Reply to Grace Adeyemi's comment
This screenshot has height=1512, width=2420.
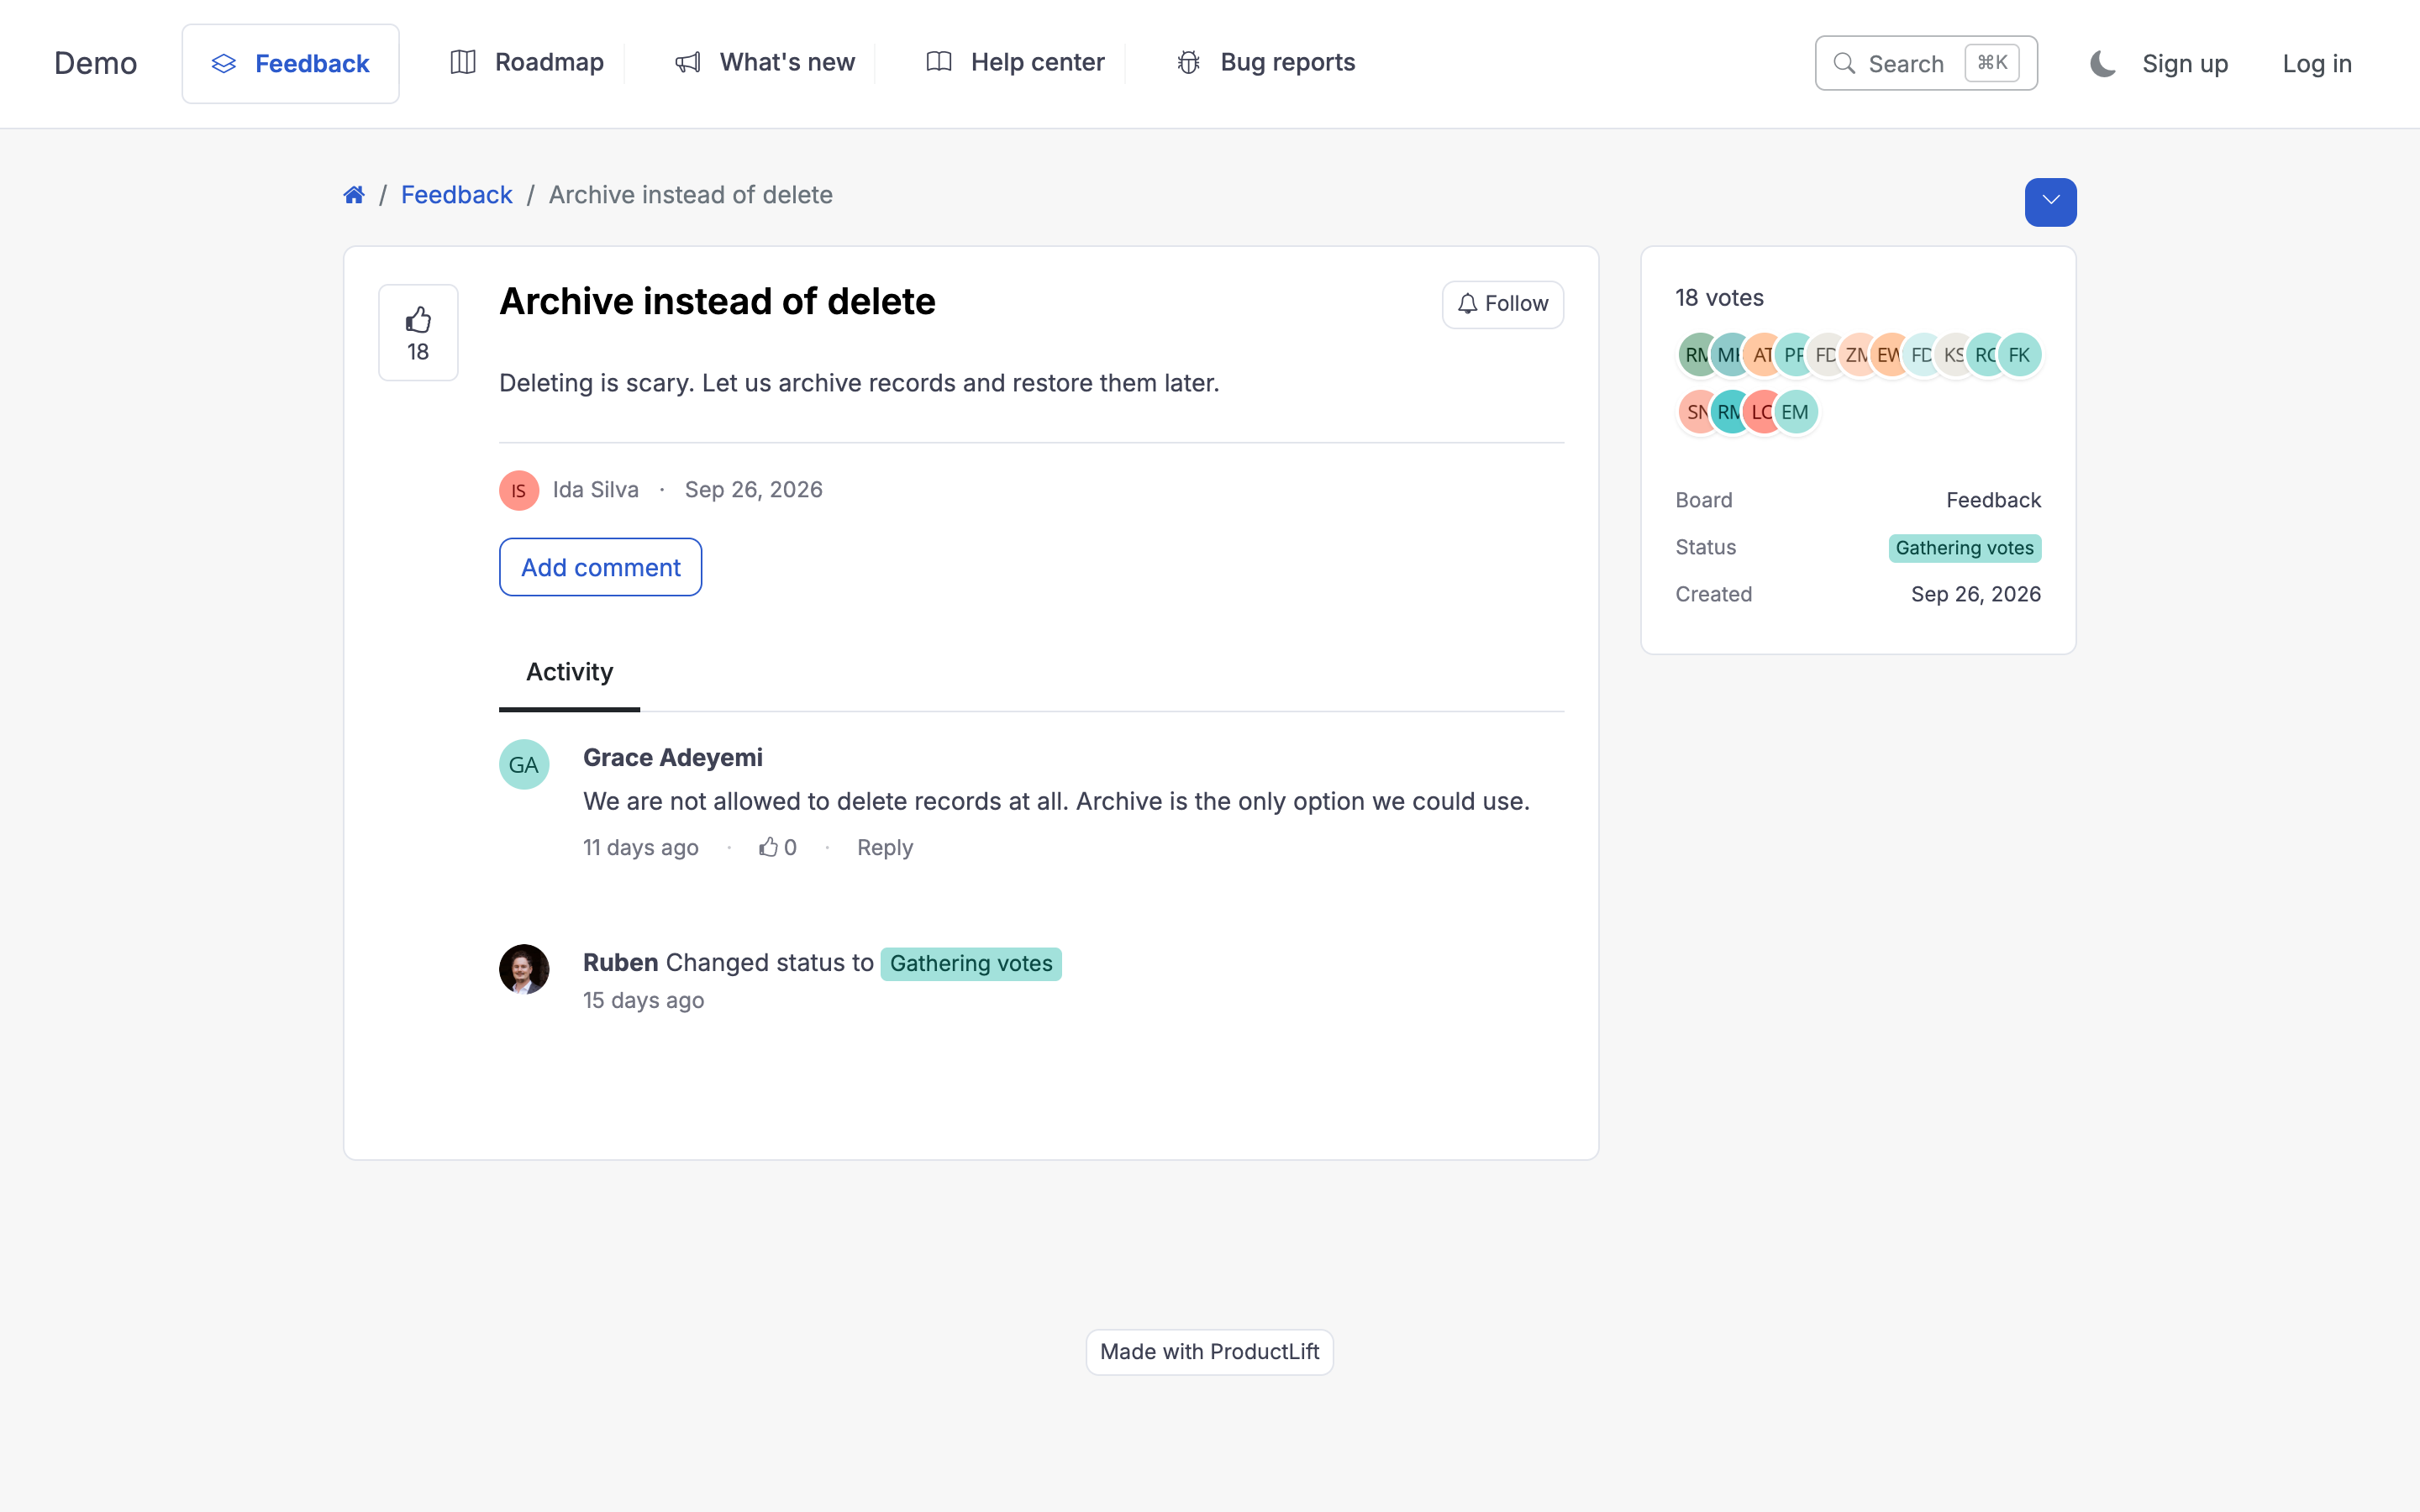point(885,848)
